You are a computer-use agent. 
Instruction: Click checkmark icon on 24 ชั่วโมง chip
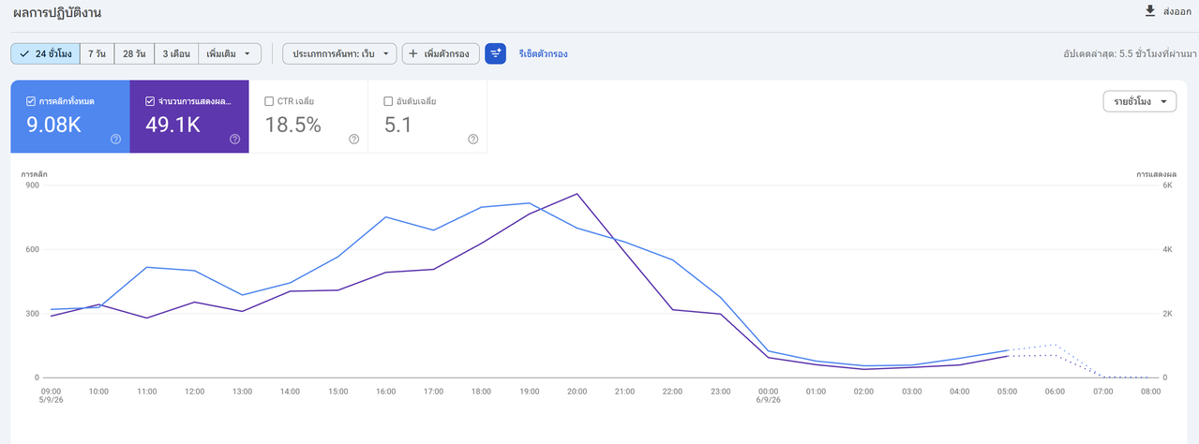(x=24, y=53)
